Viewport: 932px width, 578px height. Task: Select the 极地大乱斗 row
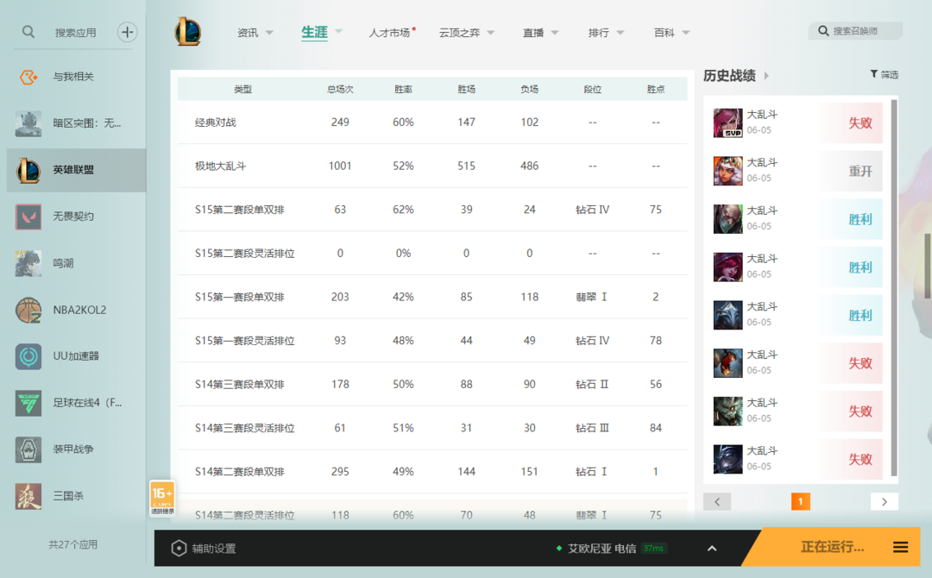[x=432, y=166]
